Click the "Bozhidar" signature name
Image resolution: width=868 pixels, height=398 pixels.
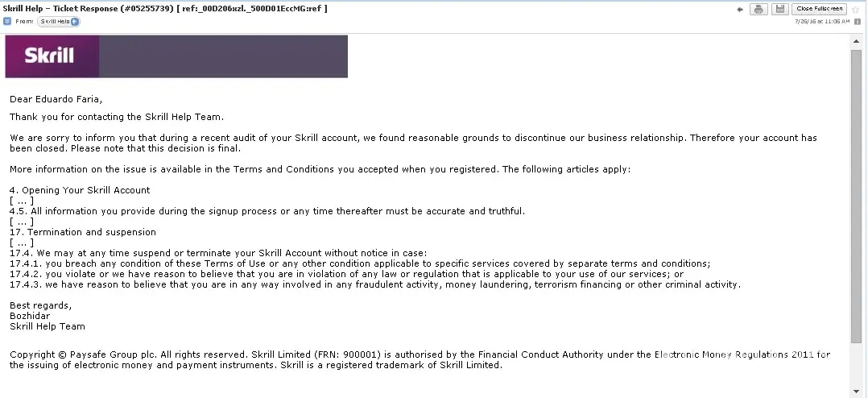[x=31, y=316]
